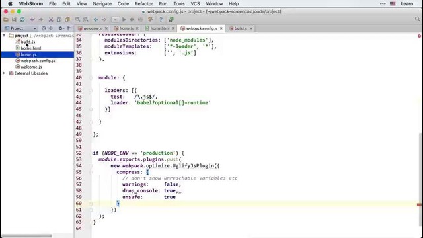The width and height of the screenshot is (423, 238).
Task: Open the Everywhere search magnifier
Action: [417, 19]
